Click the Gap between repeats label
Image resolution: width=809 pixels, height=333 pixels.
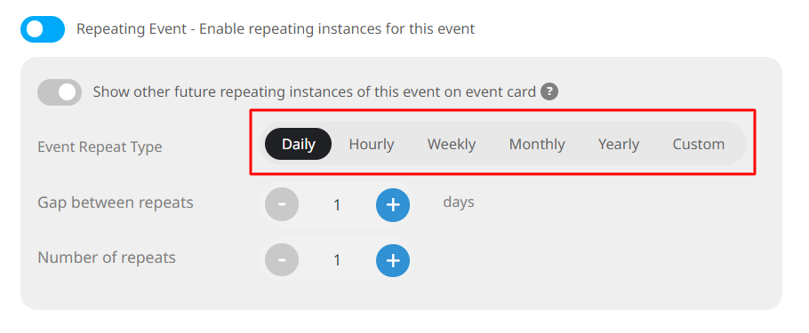(116, 202)
